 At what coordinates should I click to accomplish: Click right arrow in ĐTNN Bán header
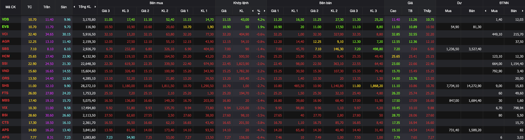click(x=523, y=11)
